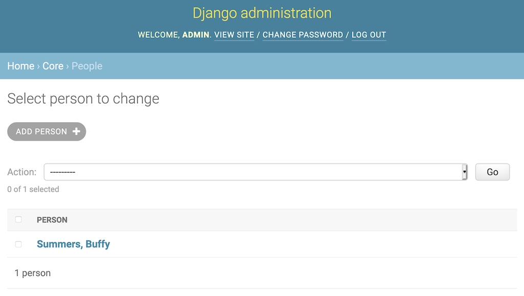524x296 pixels.
Task: Click the Action dropdown arrow
Action: [x=464, y=172]
